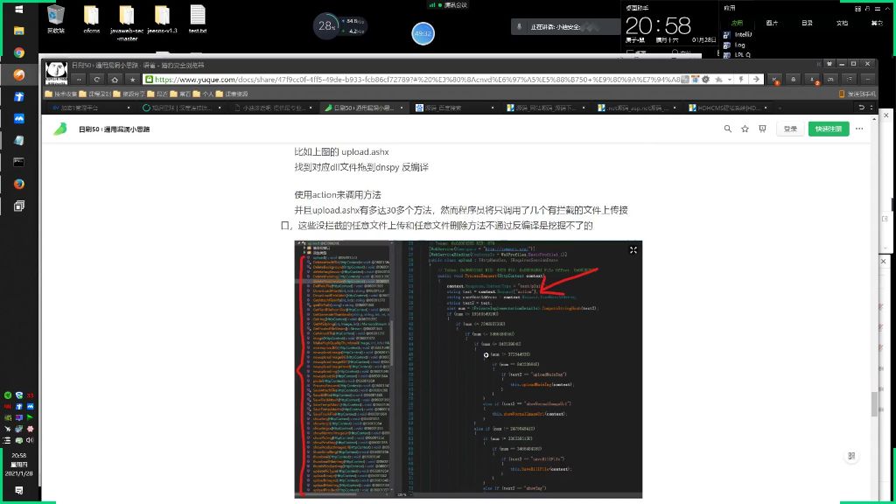Click the lock icon in browser toolbar
Screen dimensions: 896x504
793,80
